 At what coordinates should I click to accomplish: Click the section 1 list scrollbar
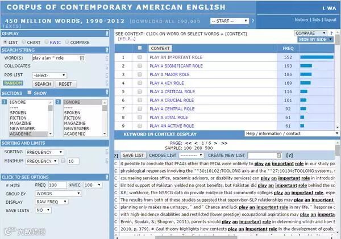(x=51, y=118)
